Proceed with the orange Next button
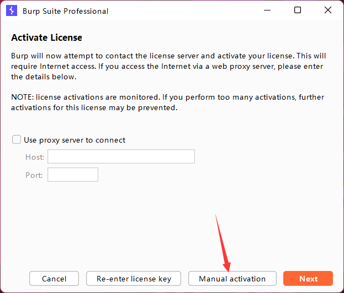The image size is (344, 293). click(x=308, y=279)
